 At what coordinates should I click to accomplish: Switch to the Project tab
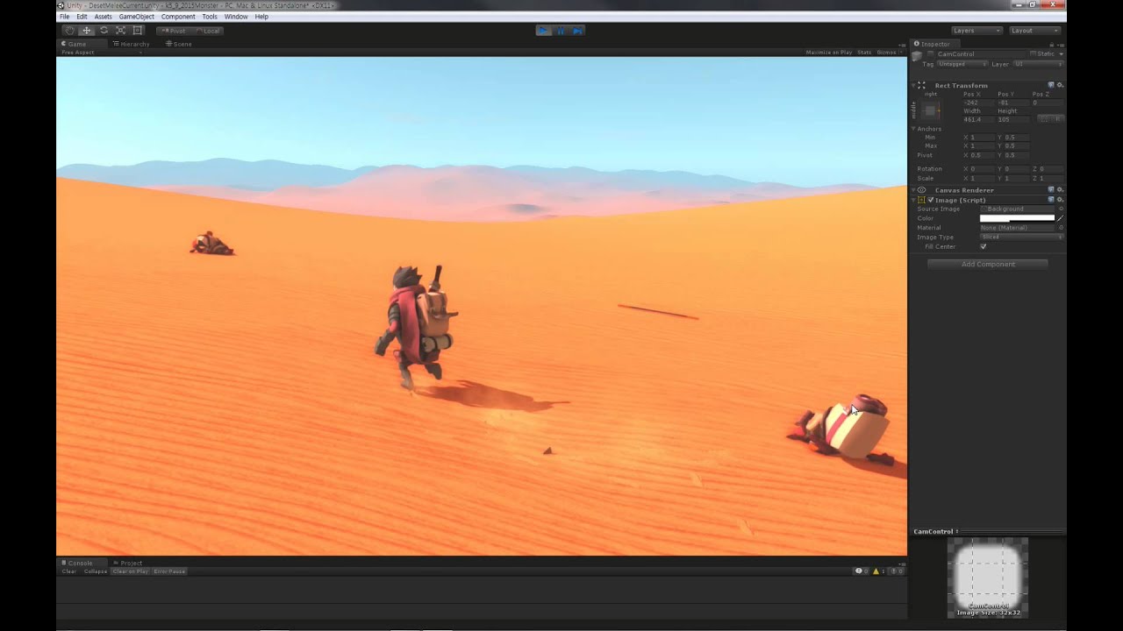(128, 563)
